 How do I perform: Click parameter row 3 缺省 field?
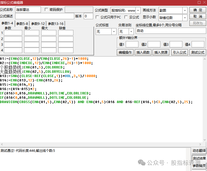[x=66, y=45]
